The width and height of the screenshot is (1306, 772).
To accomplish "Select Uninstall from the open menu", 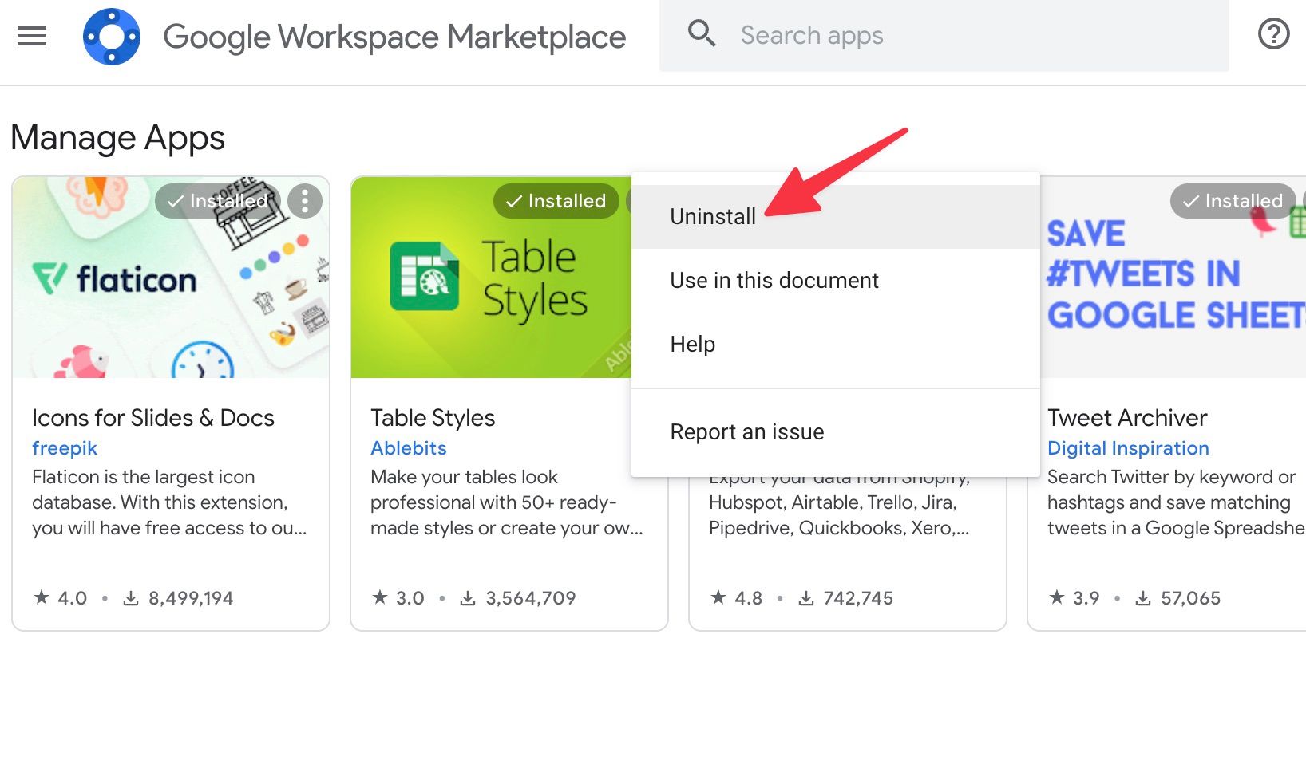I will [x=712, y=215].
